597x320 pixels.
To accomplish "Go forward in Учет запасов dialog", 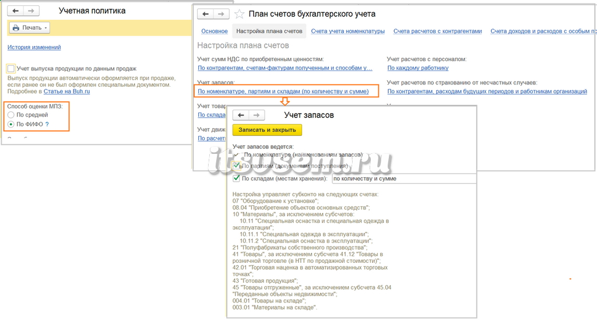I will point(257,115).
